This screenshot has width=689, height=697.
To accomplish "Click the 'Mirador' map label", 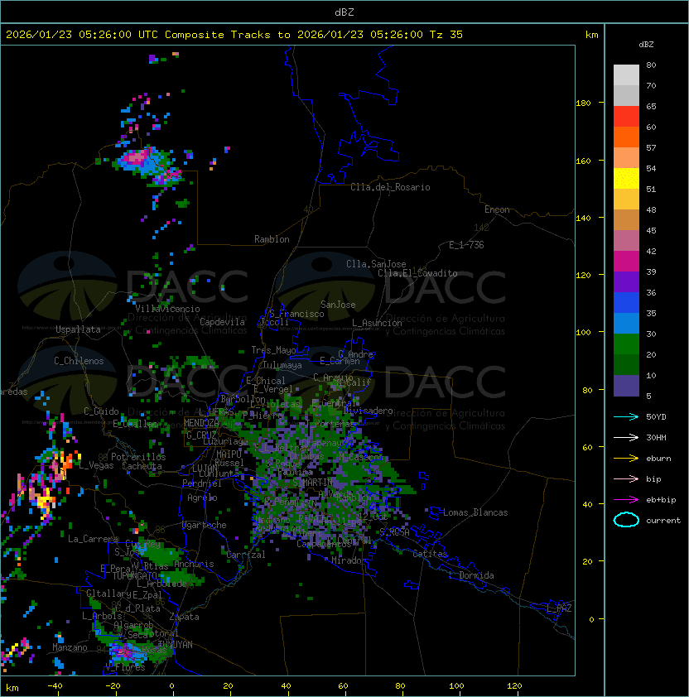I will click(349, 560).
